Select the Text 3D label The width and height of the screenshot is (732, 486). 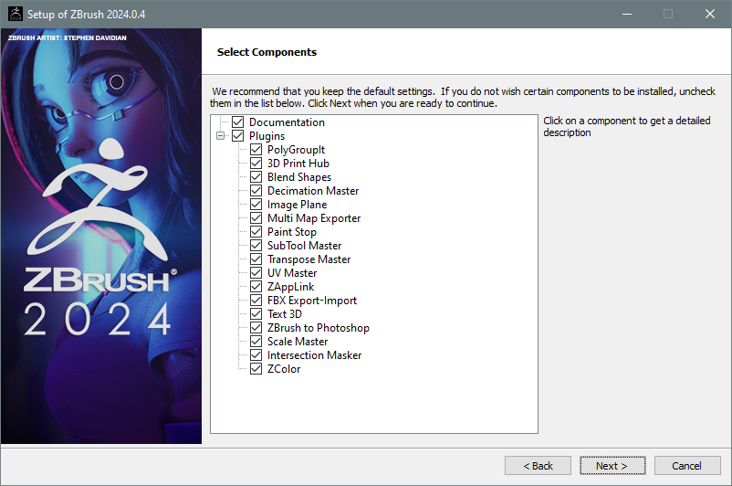coord(284,314)
